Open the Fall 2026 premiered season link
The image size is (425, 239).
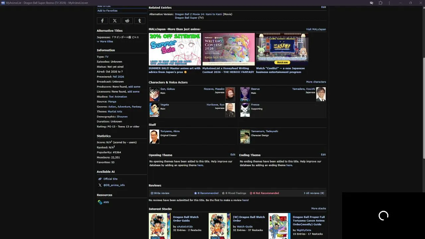(119, 77)
